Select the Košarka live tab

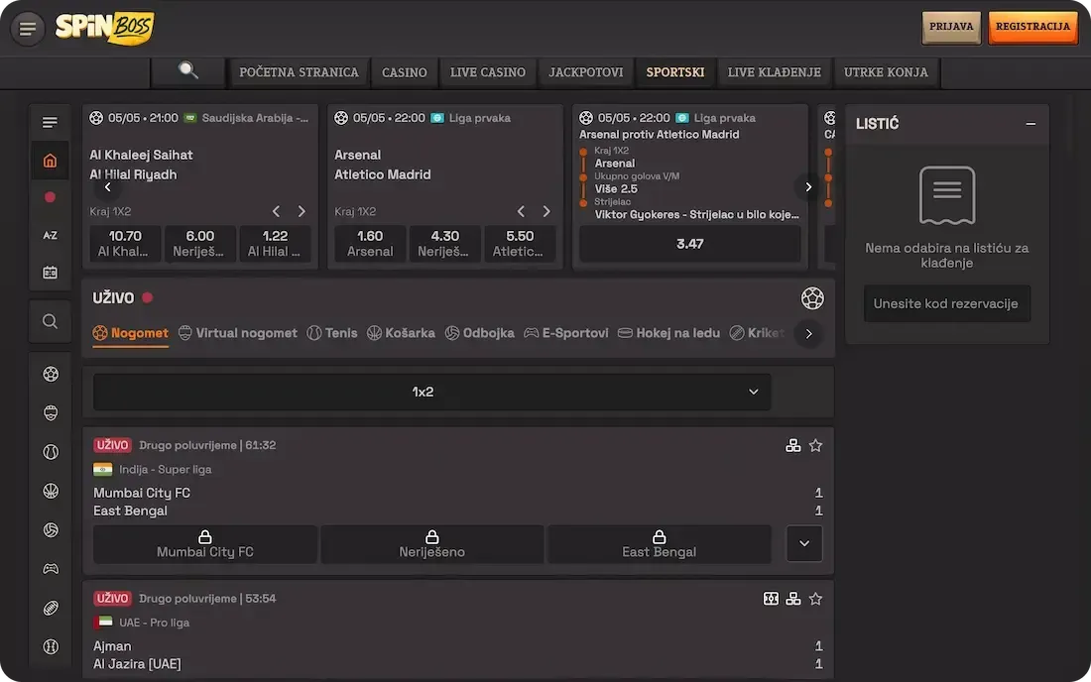[402, 333]
